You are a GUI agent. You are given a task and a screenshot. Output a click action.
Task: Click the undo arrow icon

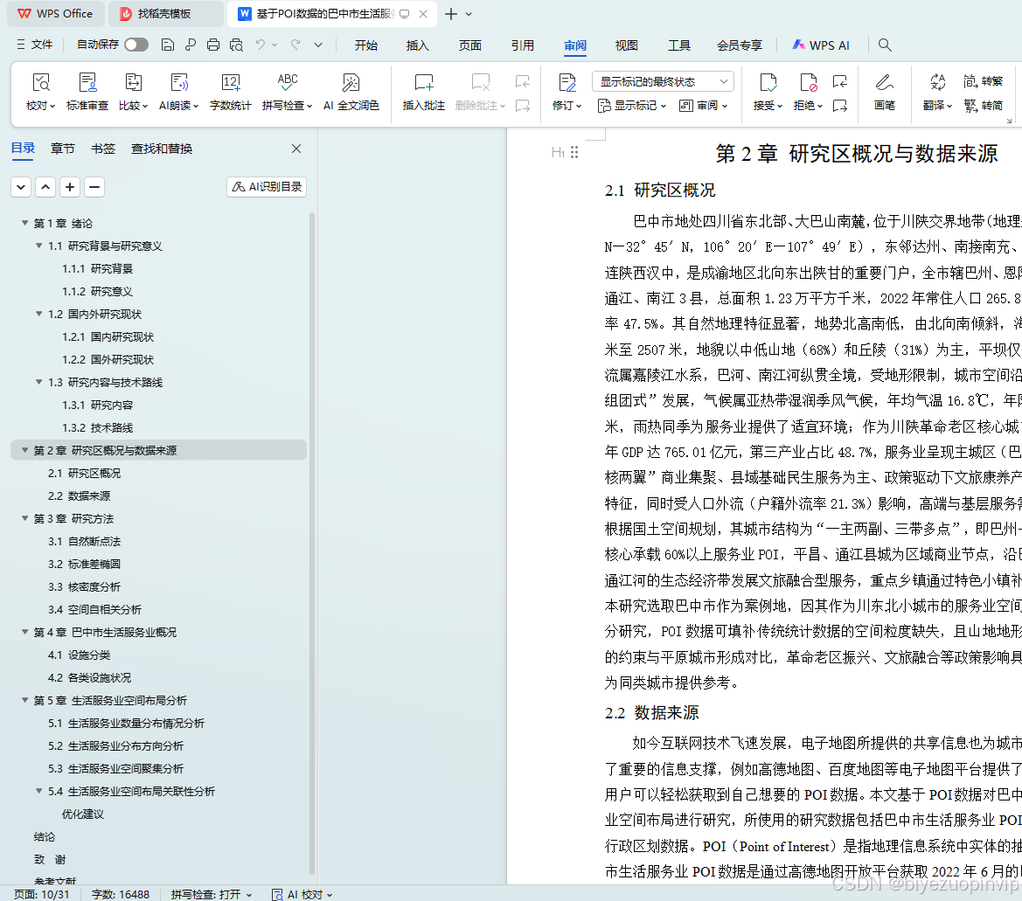tap(261, 45)
